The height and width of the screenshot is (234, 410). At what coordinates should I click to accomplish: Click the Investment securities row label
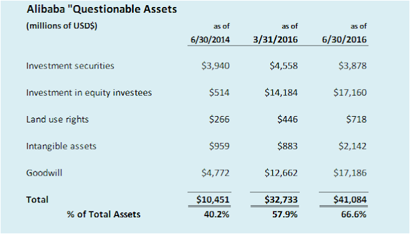[70, 65]
